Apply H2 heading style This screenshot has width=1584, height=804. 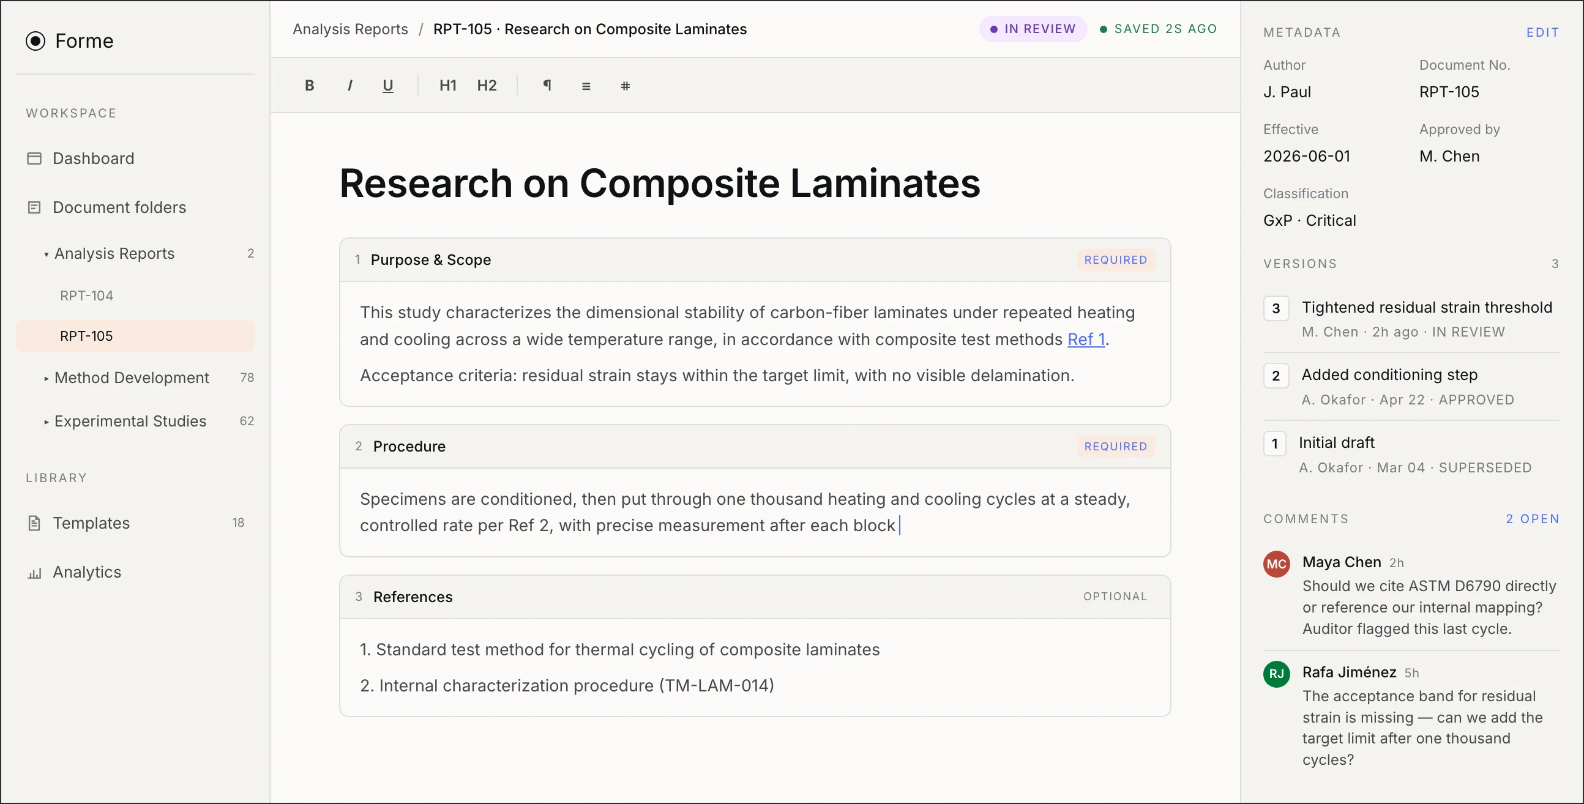coord(487,86)
